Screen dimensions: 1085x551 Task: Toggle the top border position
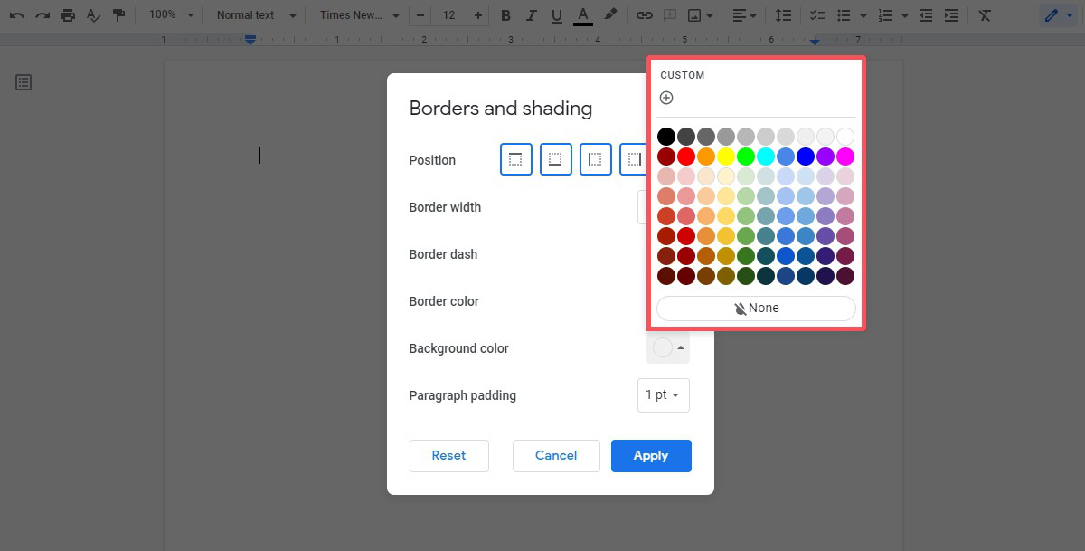click(515, 159)
